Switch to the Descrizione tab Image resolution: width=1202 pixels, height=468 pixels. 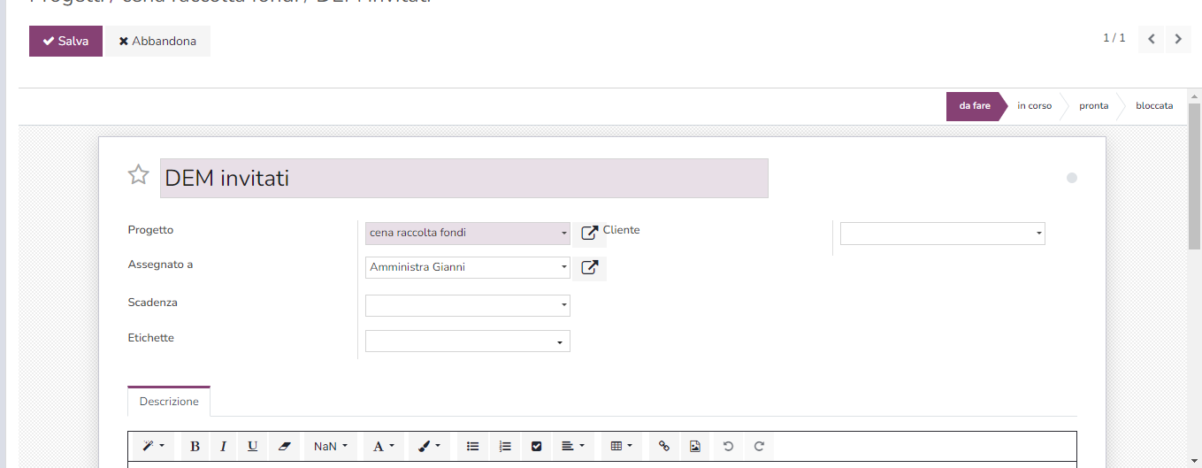pos(169,402)
